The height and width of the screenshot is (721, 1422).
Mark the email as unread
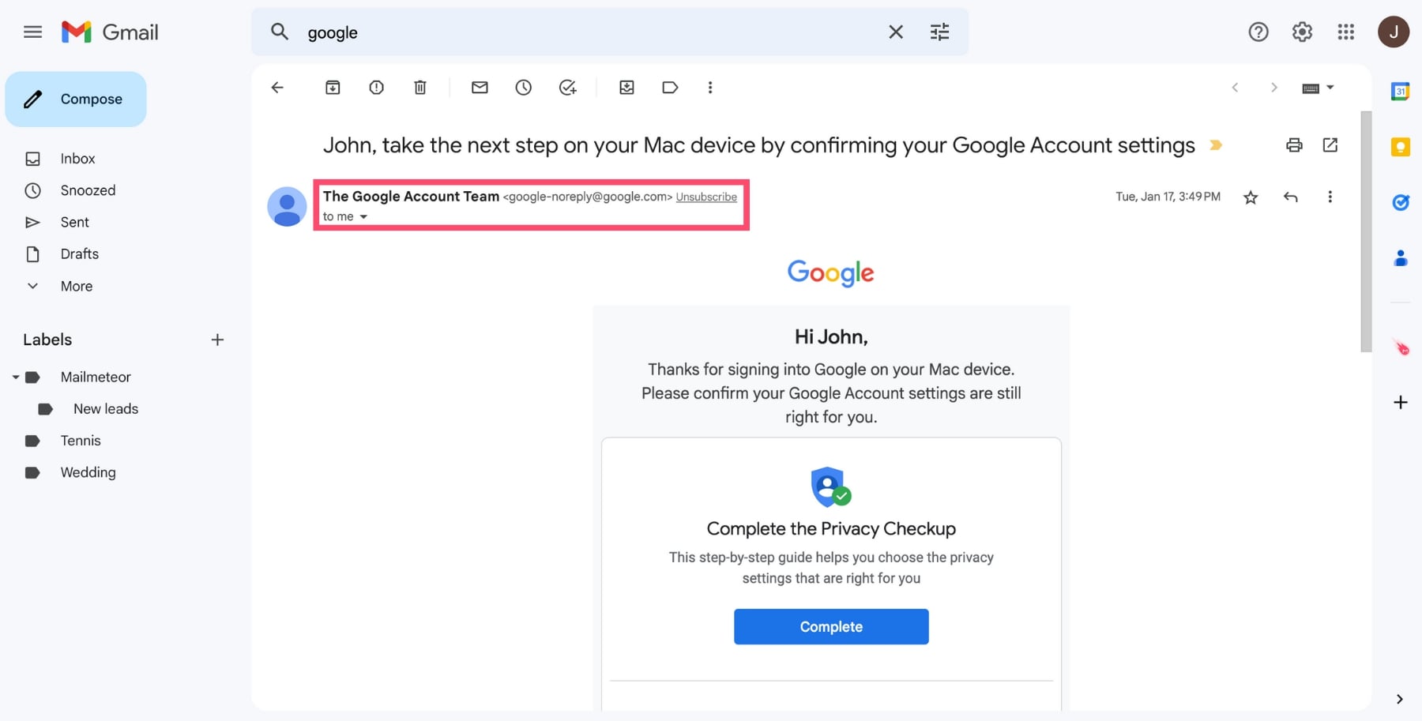point(480,88)
